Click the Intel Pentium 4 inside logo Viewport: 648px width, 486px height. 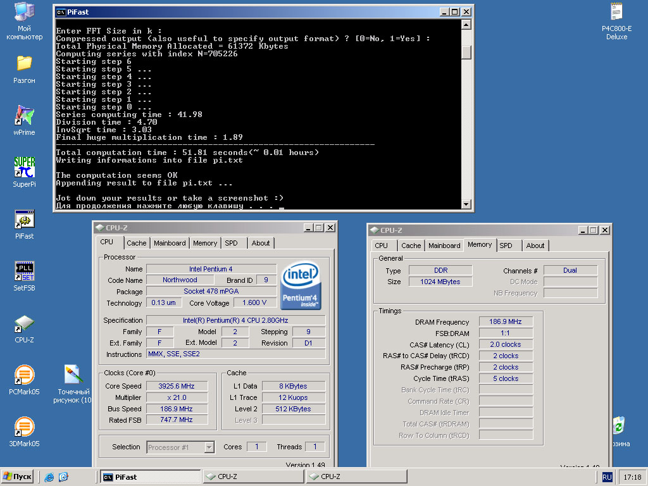point(301,285)
